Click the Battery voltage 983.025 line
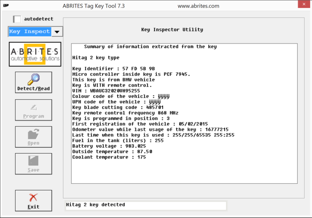Viewport: 312px width, 218px height. pos(109,146)
